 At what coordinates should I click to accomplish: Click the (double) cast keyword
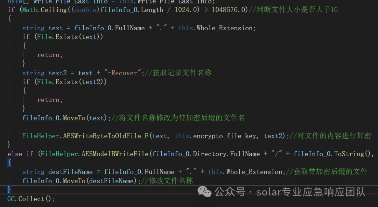click(85, 10)
